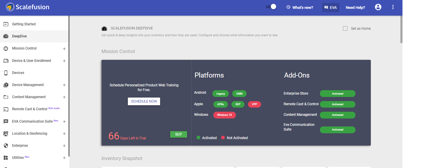
Task: Check the Set as Home checkbox
Action: [x=345, y=29]
